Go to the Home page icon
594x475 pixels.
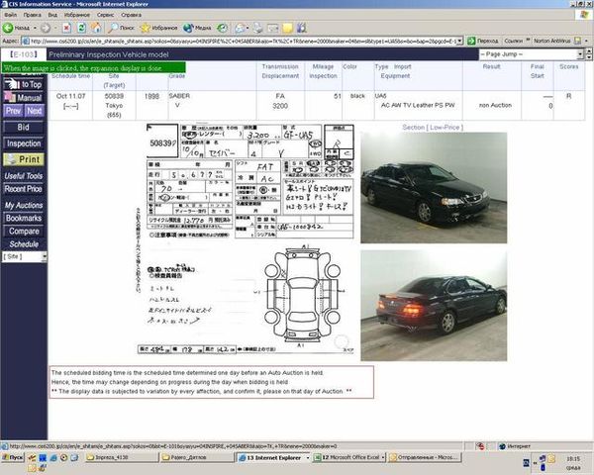(x=96, y=28)
